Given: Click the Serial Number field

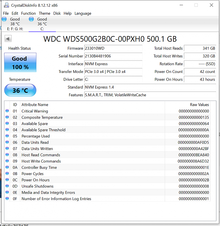Looking at the screenshot, I should pyautogui.click(x=113, y=56).
